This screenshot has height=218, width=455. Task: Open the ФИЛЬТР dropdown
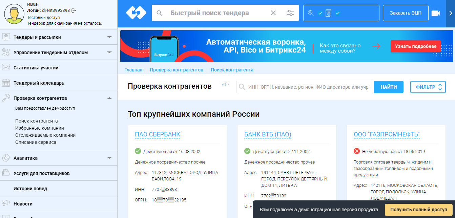click(428, 87)
